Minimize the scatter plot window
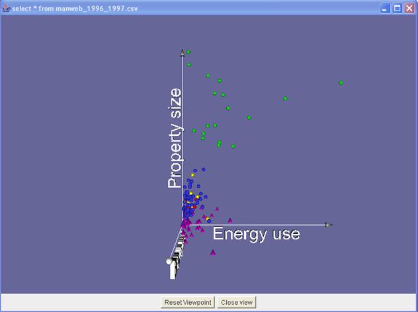 point(385,8)
